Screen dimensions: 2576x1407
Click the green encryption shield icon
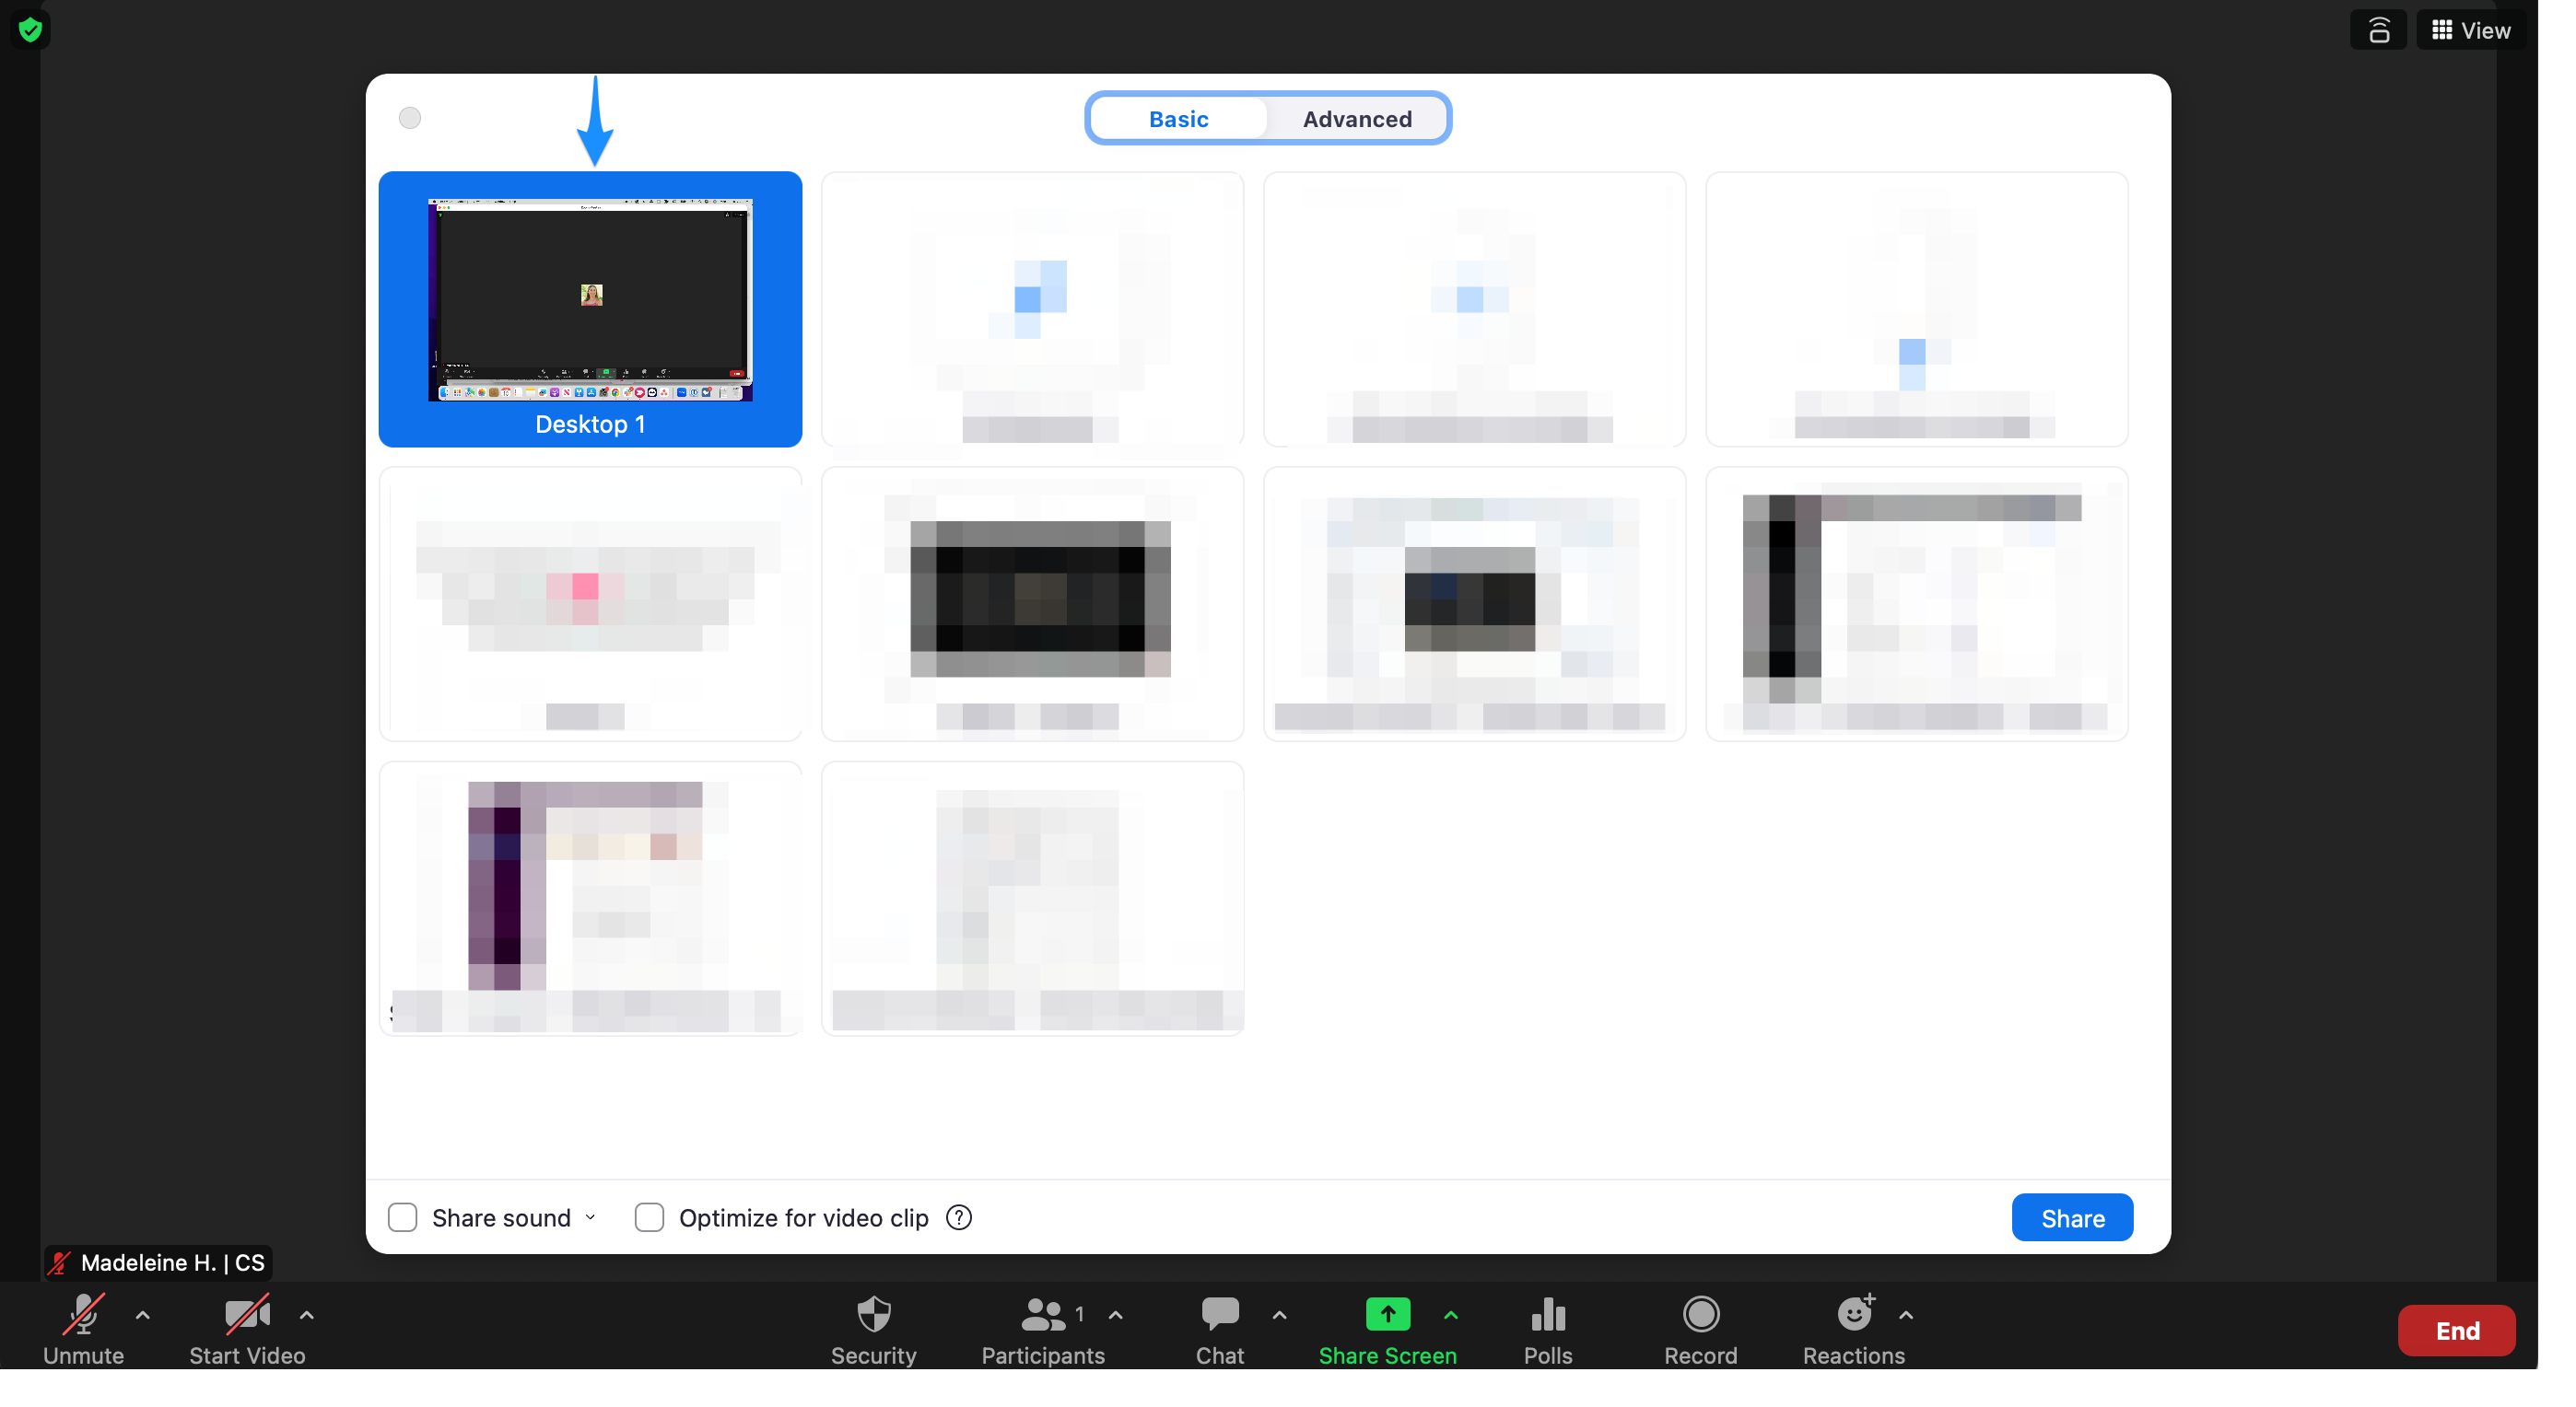pos(30,29)
